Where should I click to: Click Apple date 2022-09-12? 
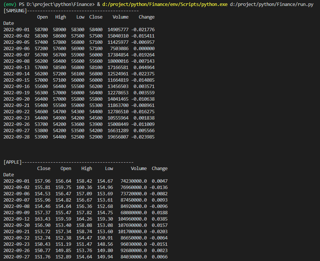click(16, 219)
